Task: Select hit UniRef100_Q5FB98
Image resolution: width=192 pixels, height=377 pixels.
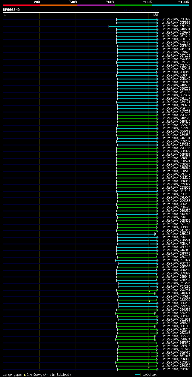Action: pyautogui.click(x=176, y=23)
